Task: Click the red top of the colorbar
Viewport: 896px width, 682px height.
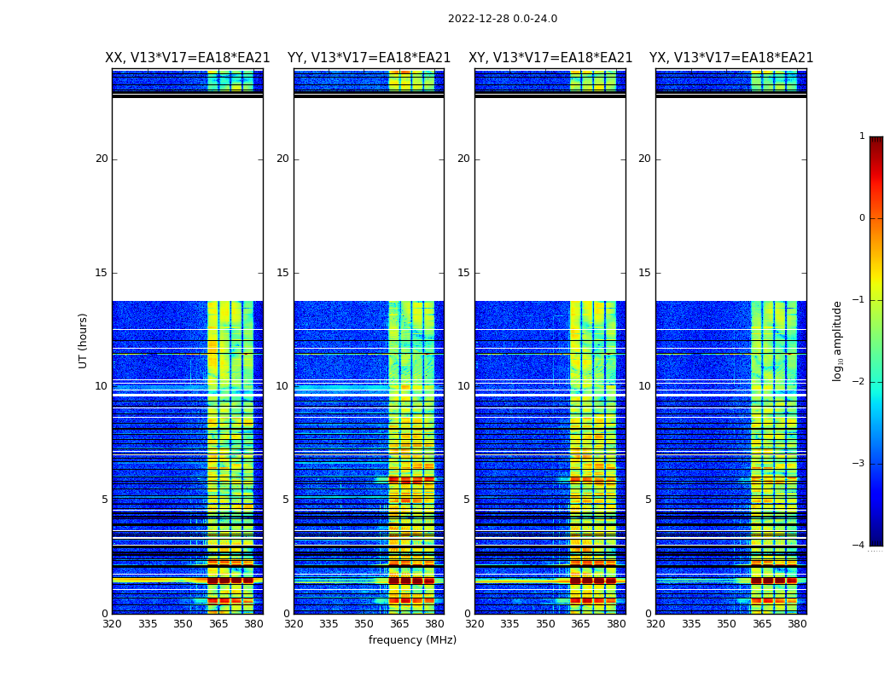Action: (x=876, y=149)
